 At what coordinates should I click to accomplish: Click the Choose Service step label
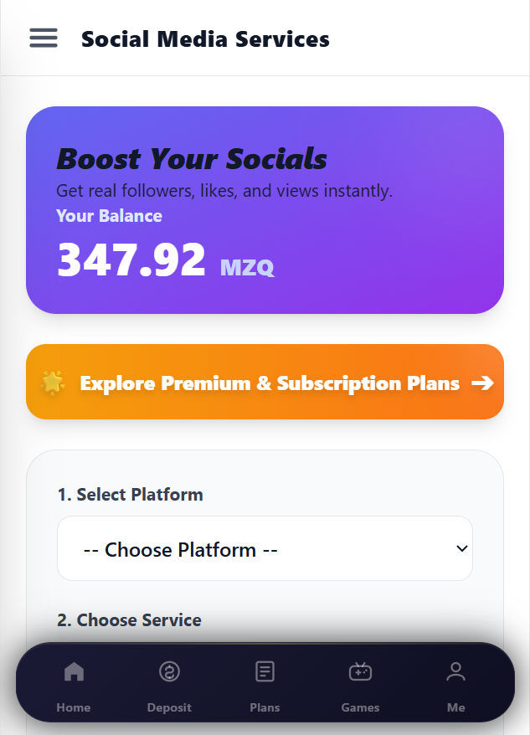(x=129, y=620)
